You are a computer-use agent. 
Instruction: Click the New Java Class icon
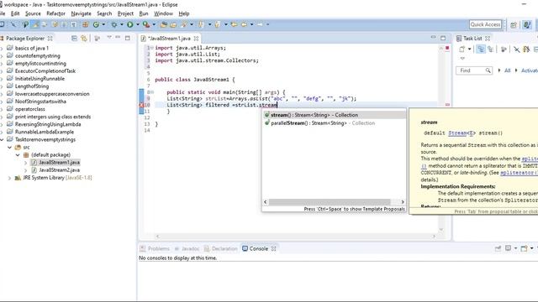pos(96,24)
